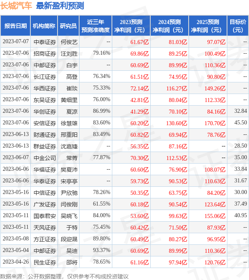Click the 100.49亿 forecast value

pos(215,54)
